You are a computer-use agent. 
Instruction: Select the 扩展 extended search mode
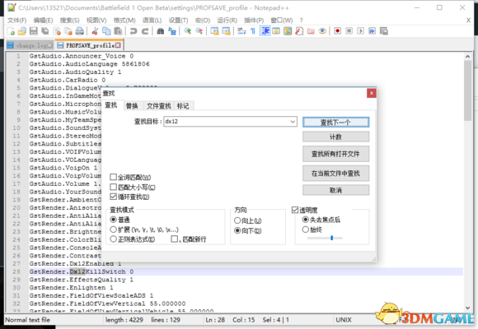(113, 229)
